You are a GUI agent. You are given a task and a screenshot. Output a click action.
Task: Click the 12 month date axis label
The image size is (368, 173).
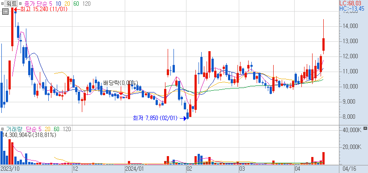pos(75,169)
